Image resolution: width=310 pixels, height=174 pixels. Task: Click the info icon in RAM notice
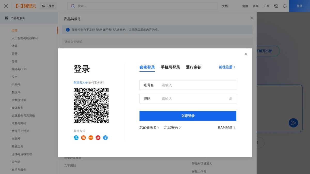click(68, 30)
